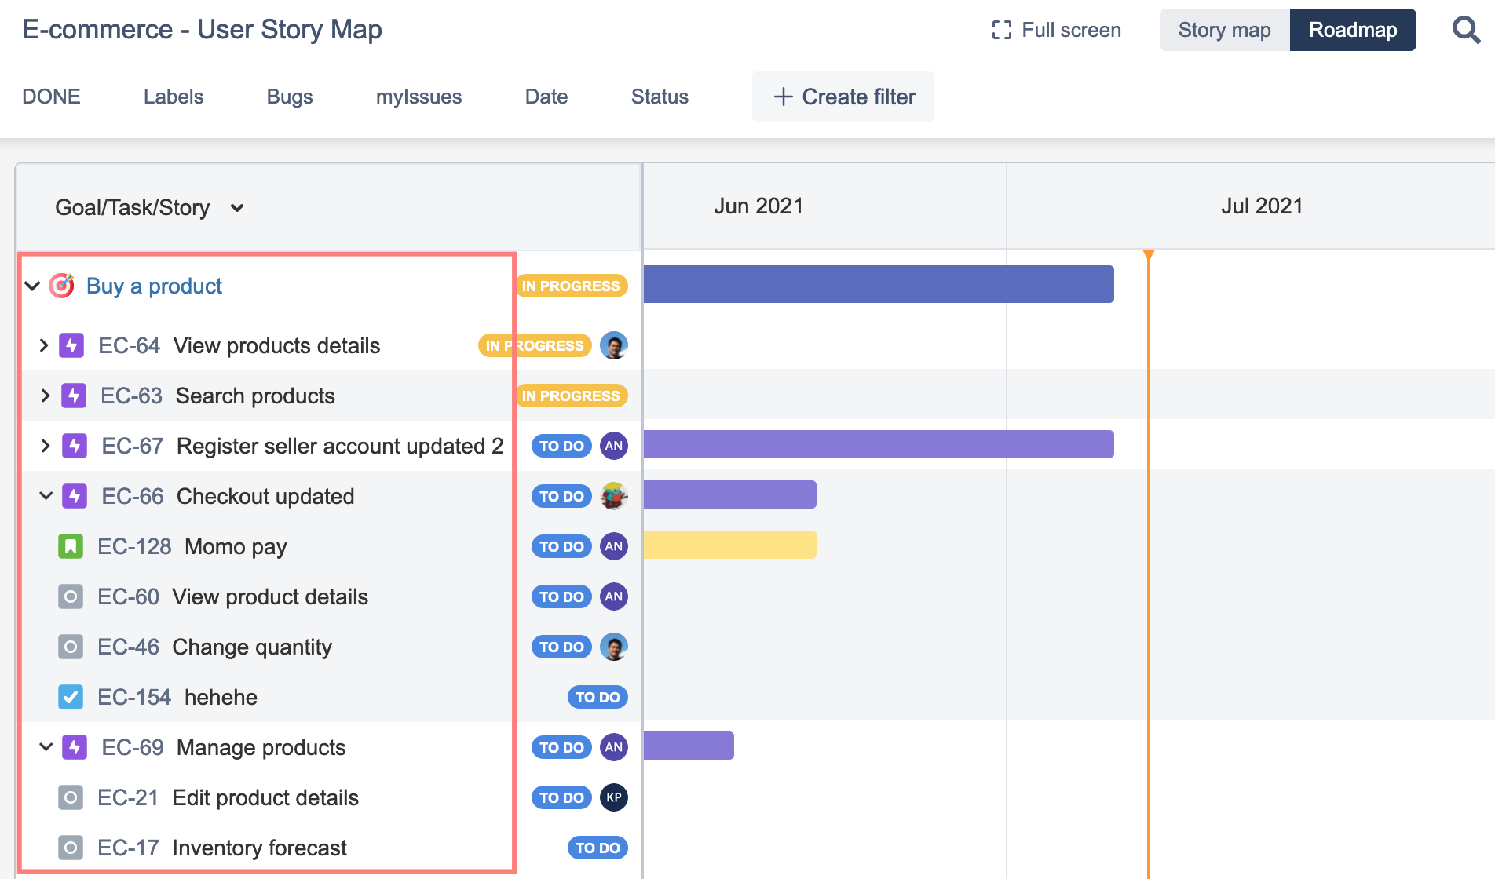This screenshot has height=879, width=1495.
Task: Click the search magnifier icon
Action: pyautogui.click(x=1465, y=31)
